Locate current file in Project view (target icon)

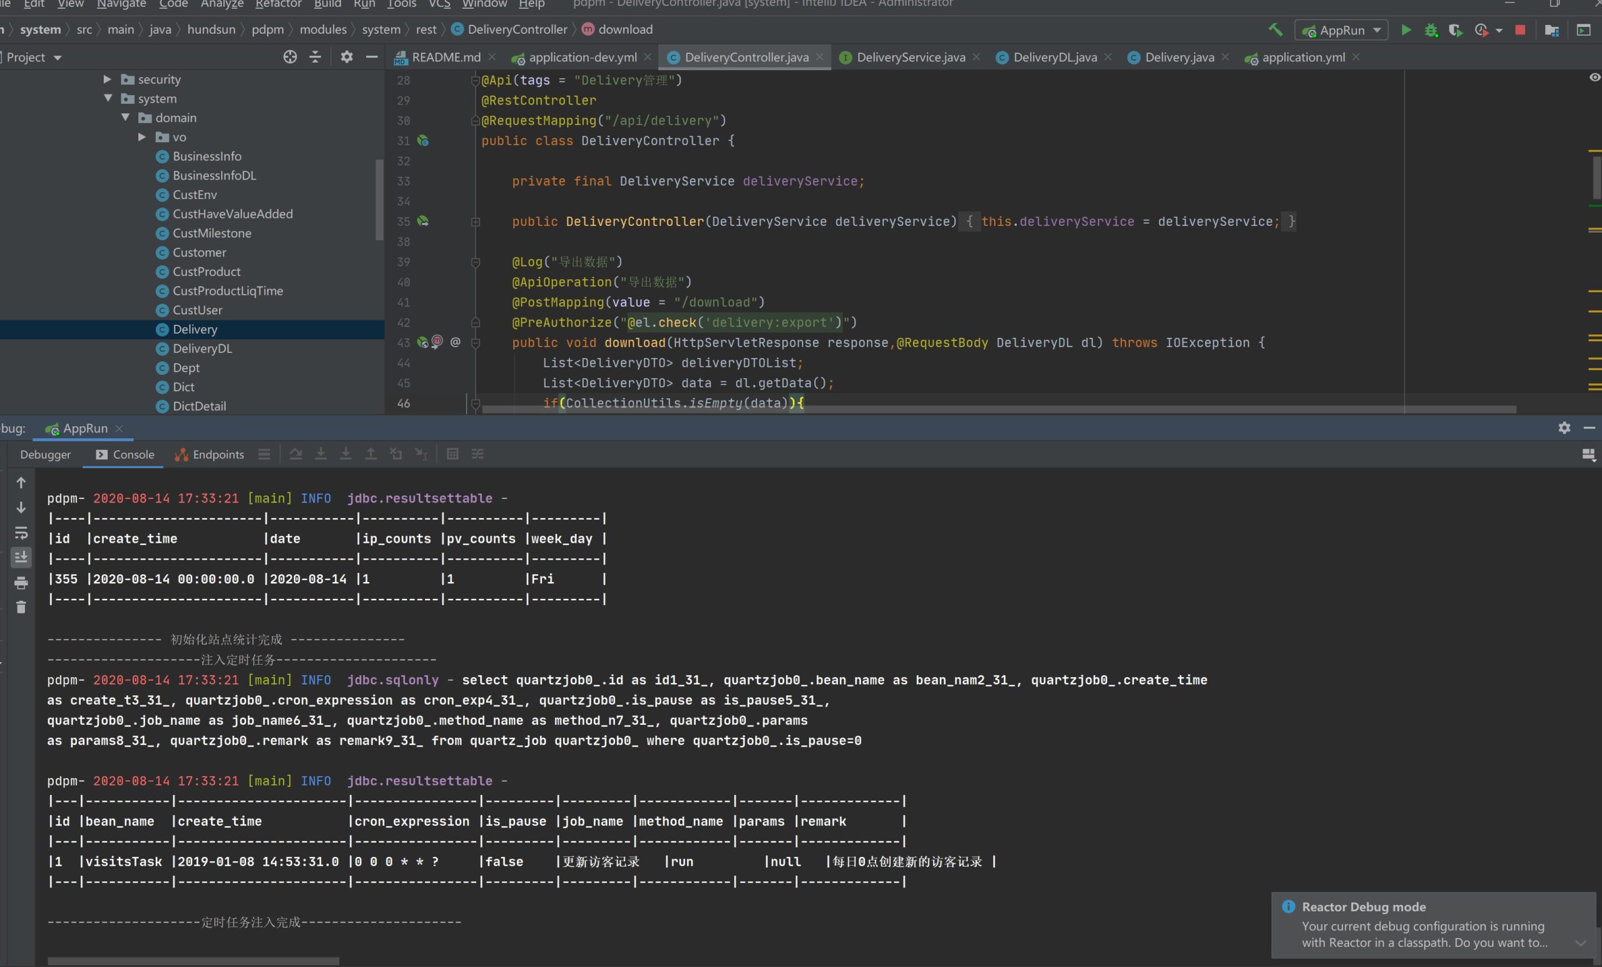290,57
